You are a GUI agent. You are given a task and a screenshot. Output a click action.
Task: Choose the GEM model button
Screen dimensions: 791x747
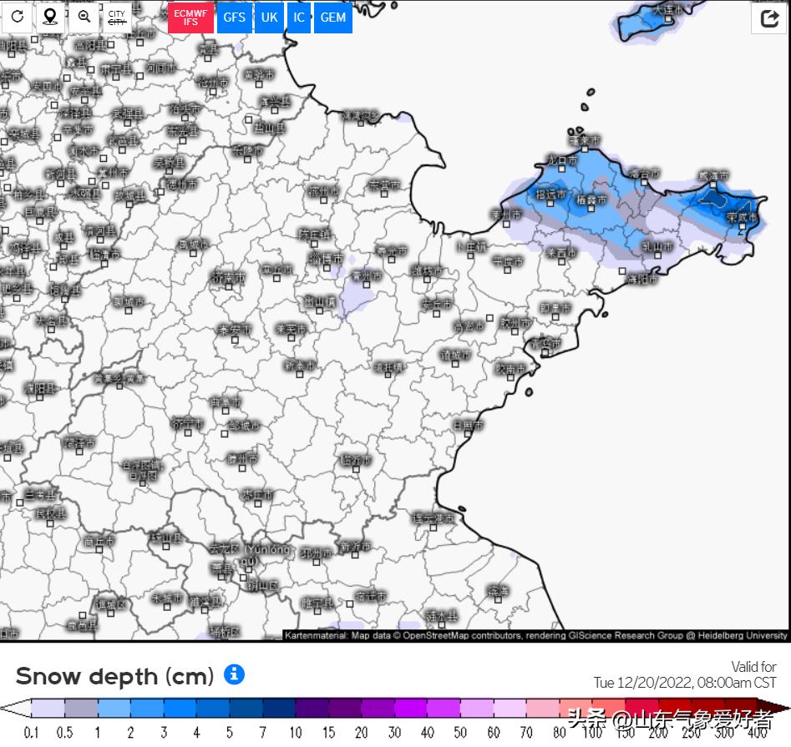pos(332,18)
